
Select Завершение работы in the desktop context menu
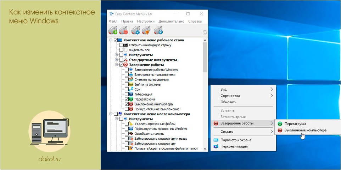[x=243, y=123]
